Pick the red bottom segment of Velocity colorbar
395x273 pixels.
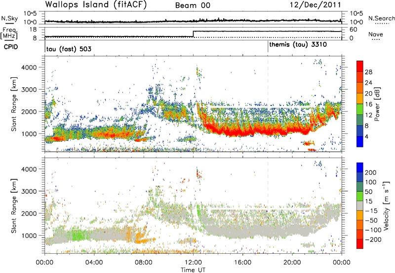pos(360,244)
